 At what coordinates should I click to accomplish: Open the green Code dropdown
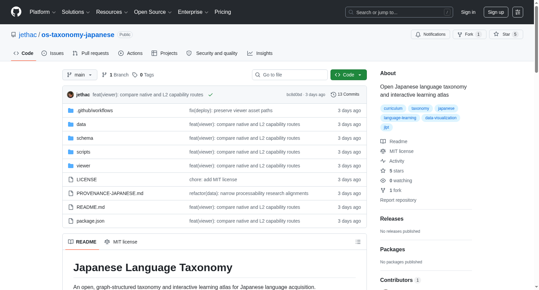[349, 75]
